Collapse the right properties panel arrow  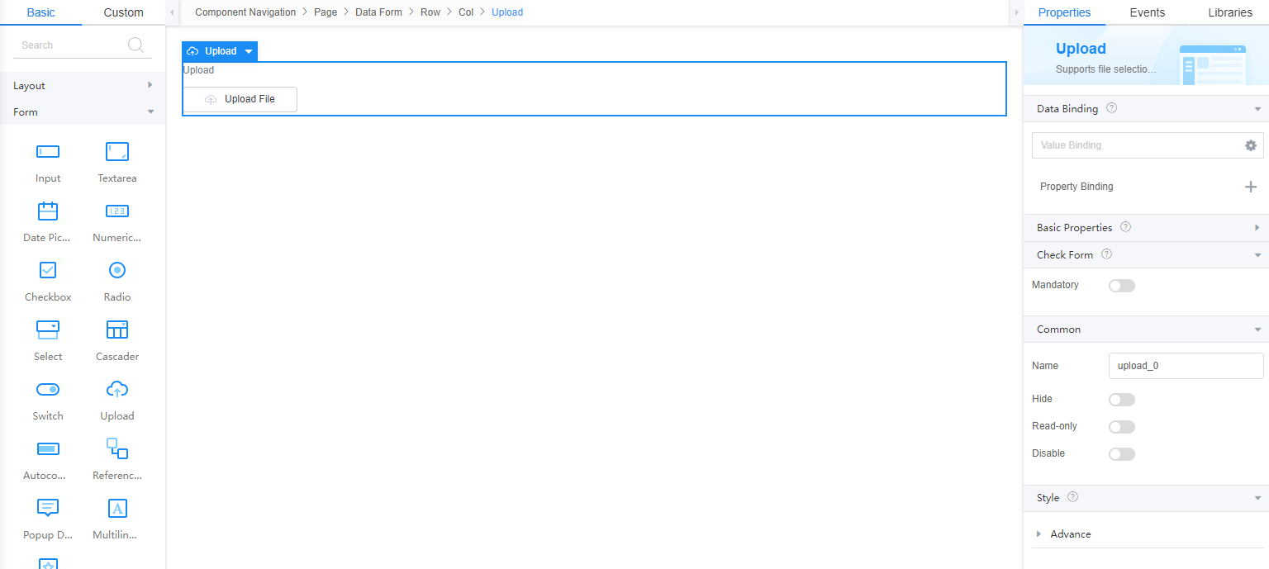point(1016,12)
